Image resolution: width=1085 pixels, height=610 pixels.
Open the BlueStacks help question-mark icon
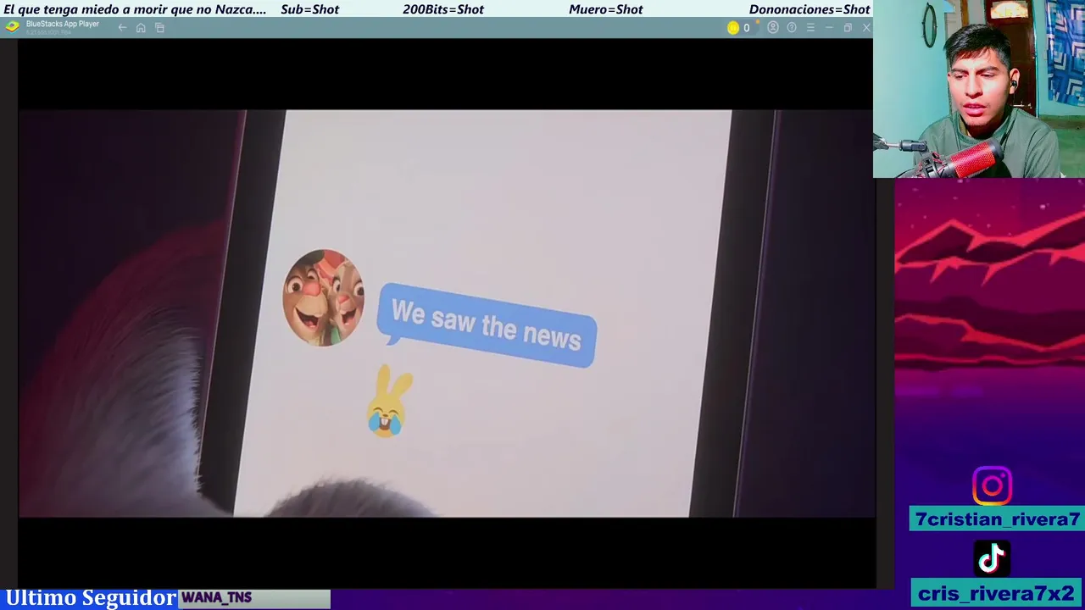(x=792, y=28)
